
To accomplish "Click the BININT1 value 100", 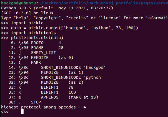I will (72, 92).
